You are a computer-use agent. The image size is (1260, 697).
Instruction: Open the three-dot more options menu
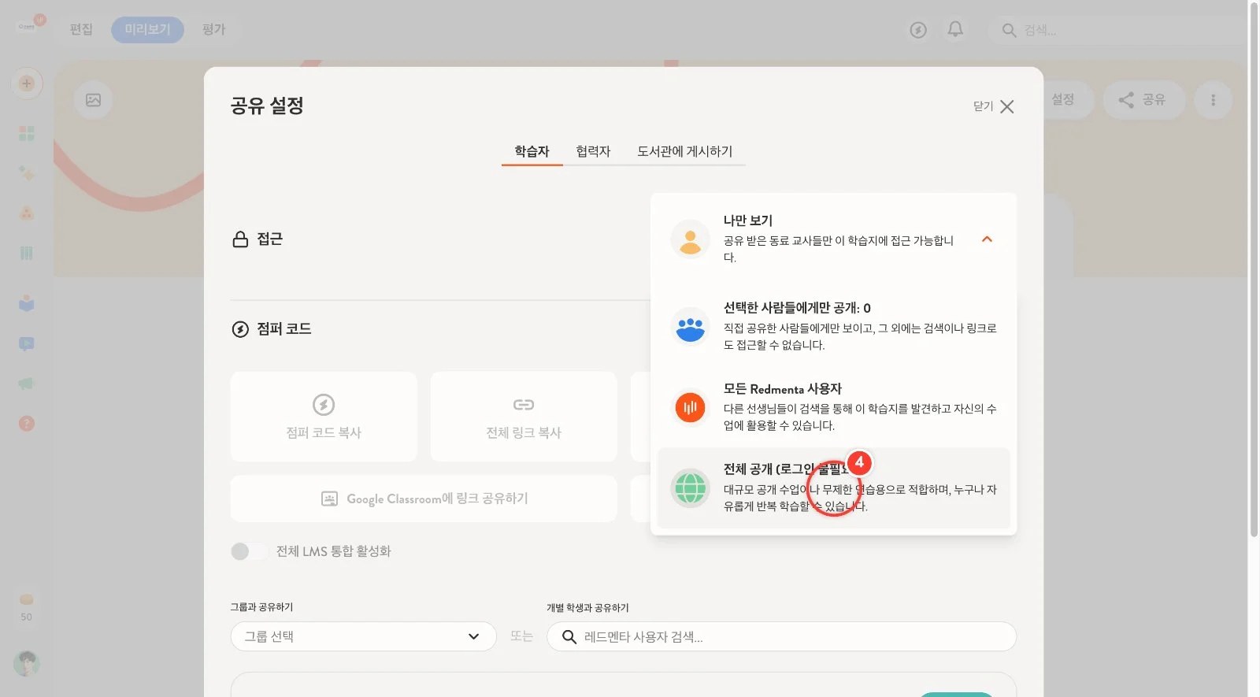click(x=1213, y=100)
